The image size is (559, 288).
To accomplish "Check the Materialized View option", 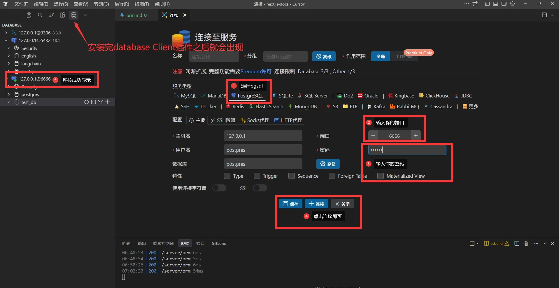I will [381, 176].
